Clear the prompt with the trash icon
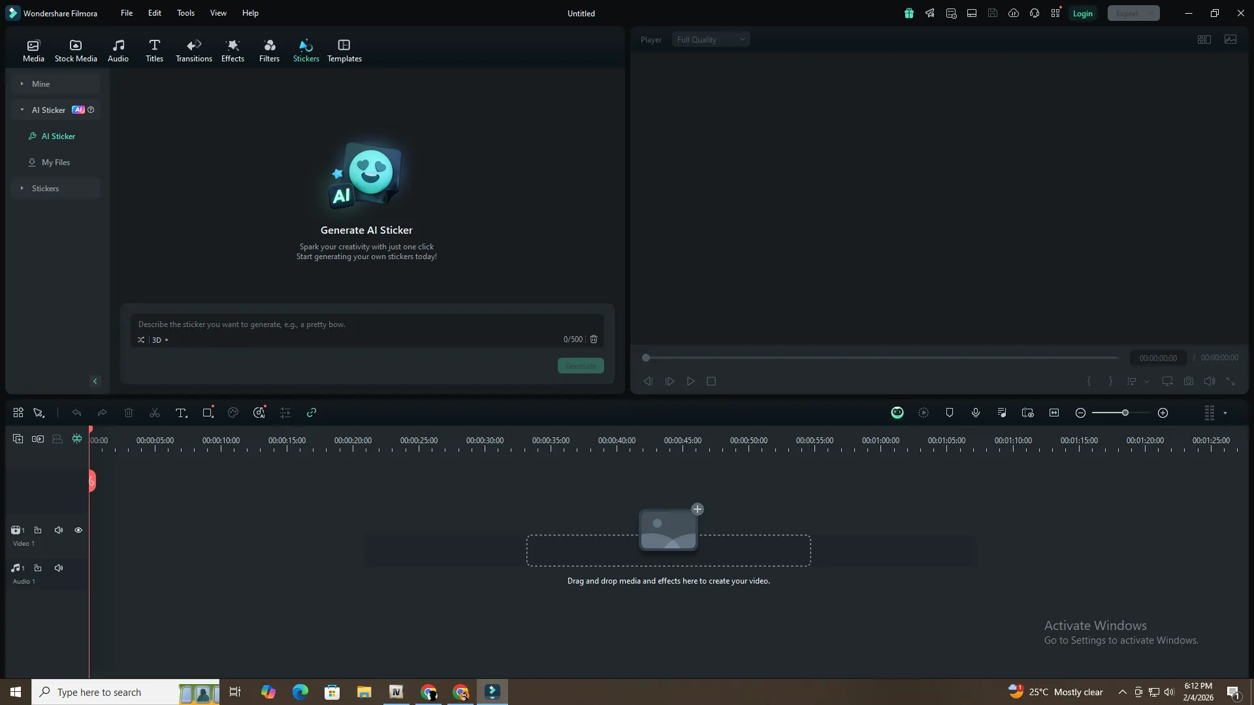1254x705 pixels. (x=594, y=339)
